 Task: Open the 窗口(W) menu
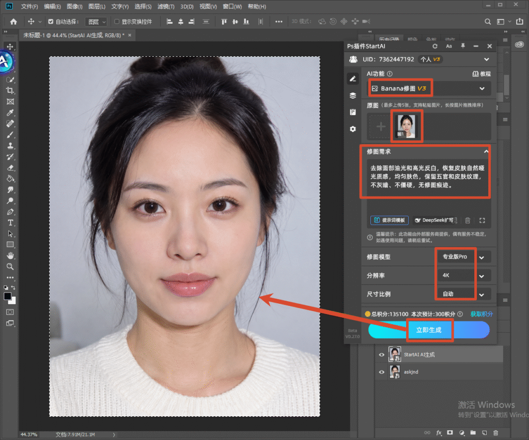pos(232,6)
